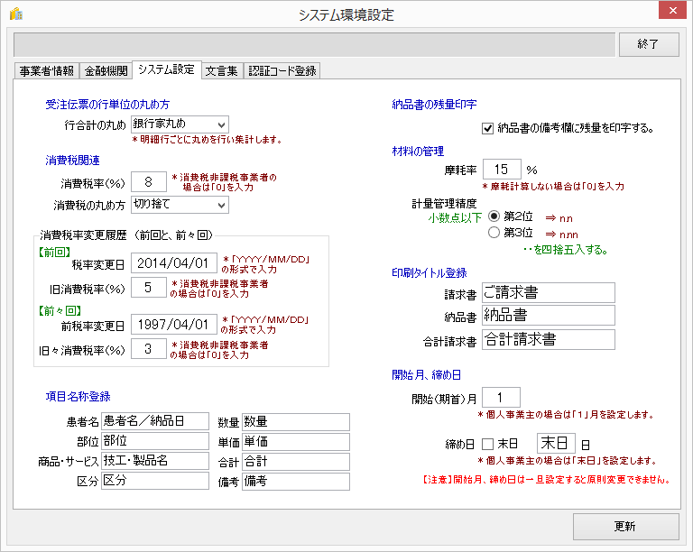693x552 pixels.
Task: Toggle 納品書の備考欄に残量を印字する checkbox
Action: pos(487,128)
